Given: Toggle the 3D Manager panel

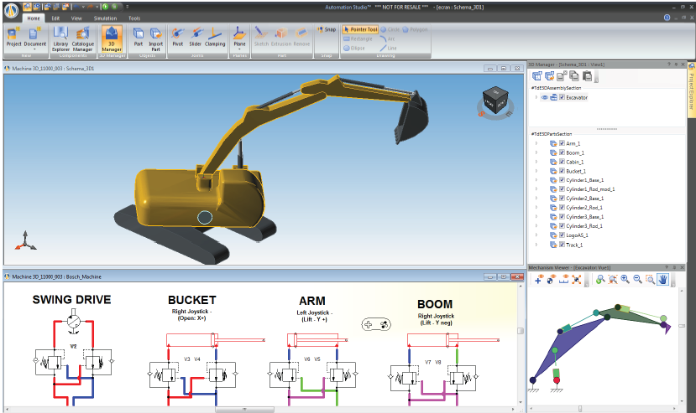Looking at the screenshot, I should tap(112, 36).
